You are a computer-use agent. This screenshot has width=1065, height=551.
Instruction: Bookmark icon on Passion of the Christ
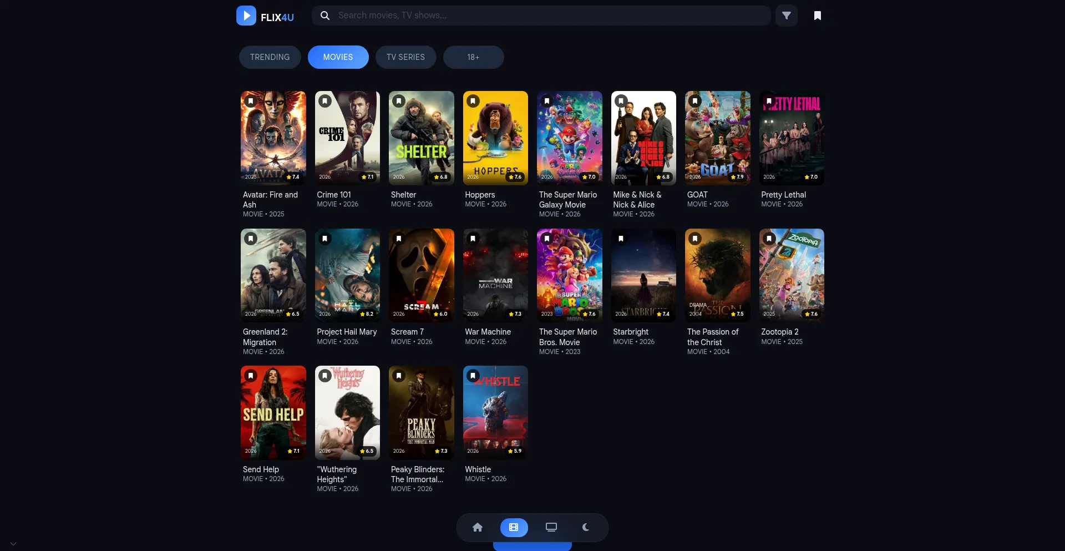tap(695, 239)
